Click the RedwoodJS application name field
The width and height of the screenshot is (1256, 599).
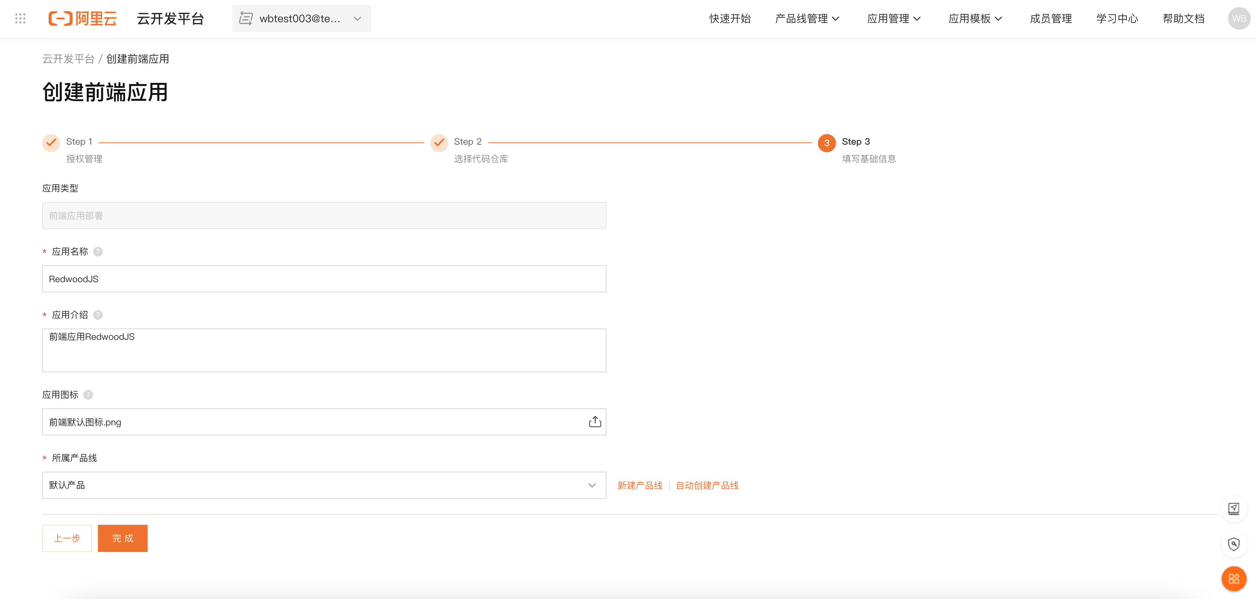[324, 279]
